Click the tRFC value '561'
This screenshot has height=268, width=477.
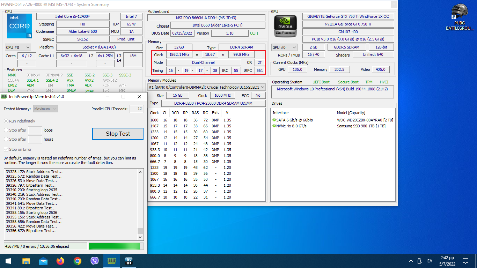[x=259, y=70]
